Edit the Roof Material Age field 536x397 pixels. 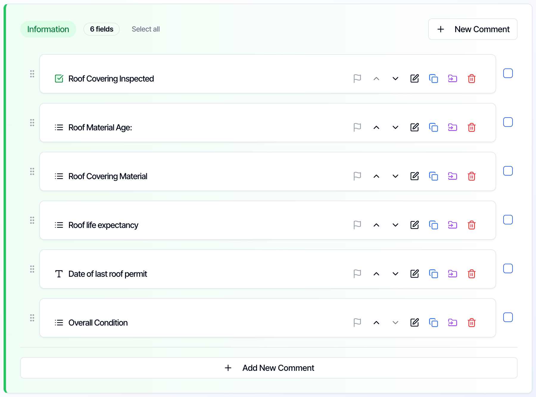tap(415, 127)
